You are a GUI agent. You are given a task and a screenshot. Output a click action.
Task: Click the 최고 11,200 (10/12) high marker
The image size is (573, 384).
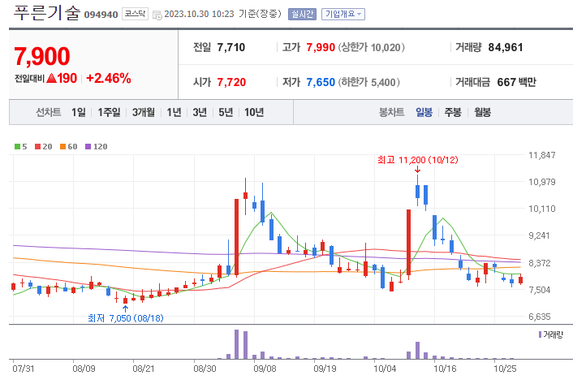418,160
